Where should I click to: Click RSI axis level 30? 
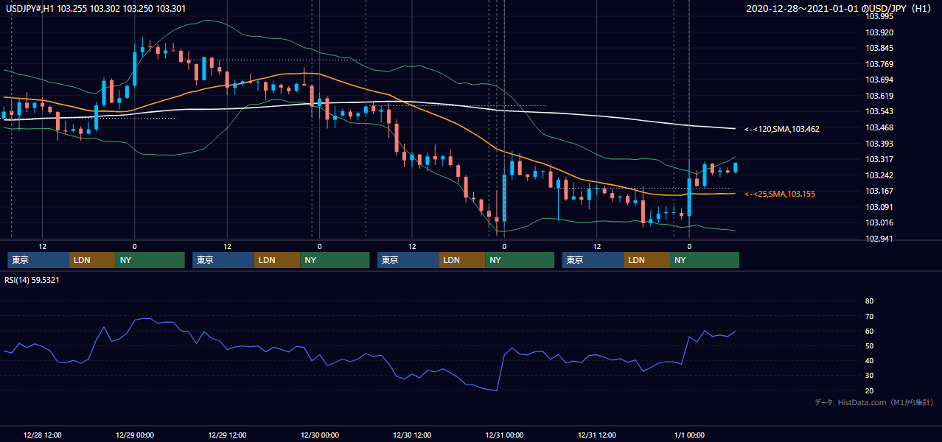pyautogui.click(x=869, y=376)
